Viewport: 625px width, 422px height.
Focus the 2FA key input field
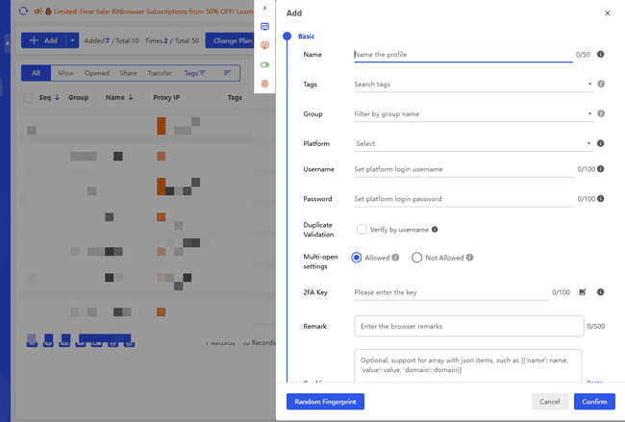pos(451,292)
